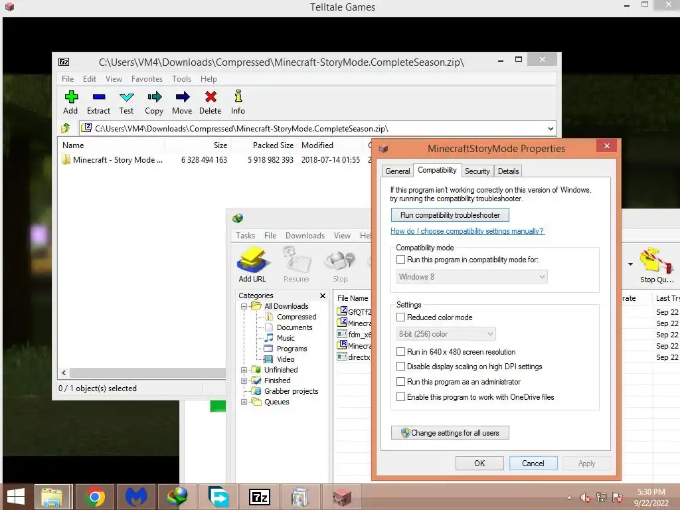Open 7-Zip File menu

coord(68,79)
